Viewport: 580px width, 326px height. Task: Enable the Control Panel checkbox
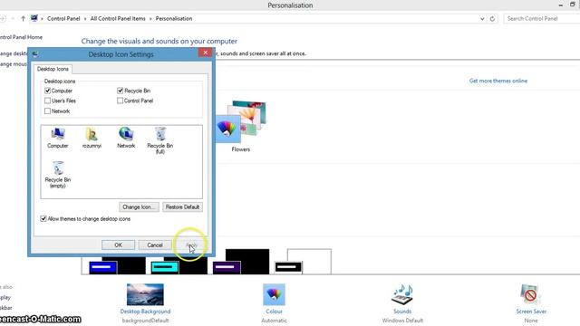(120, 101)
